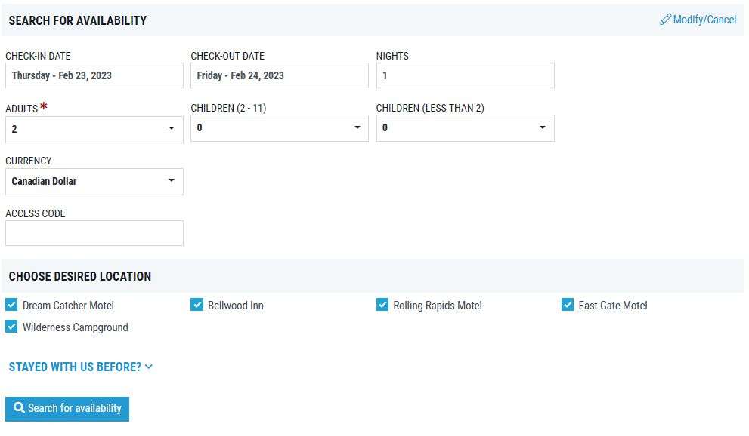Open the Modify/Cancel link
This screenshot has width=749, height=436.
(698, 20)
